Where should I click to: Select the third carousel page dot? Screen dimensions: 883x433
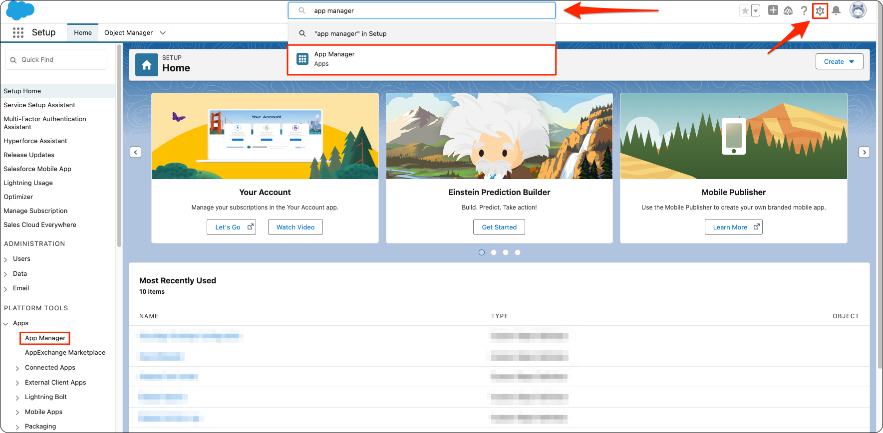tap(506, 252)
